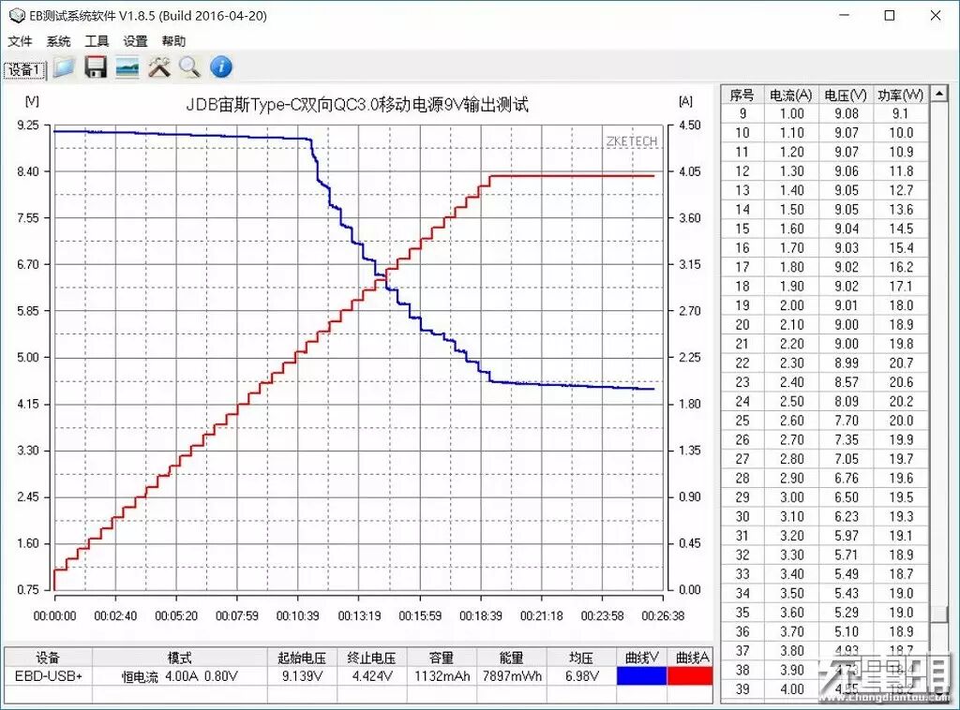Click the 9.25 voltage axis label
The height and width of the screenshot is (710, 960).
pyautogui.click(x=27, y=125)
